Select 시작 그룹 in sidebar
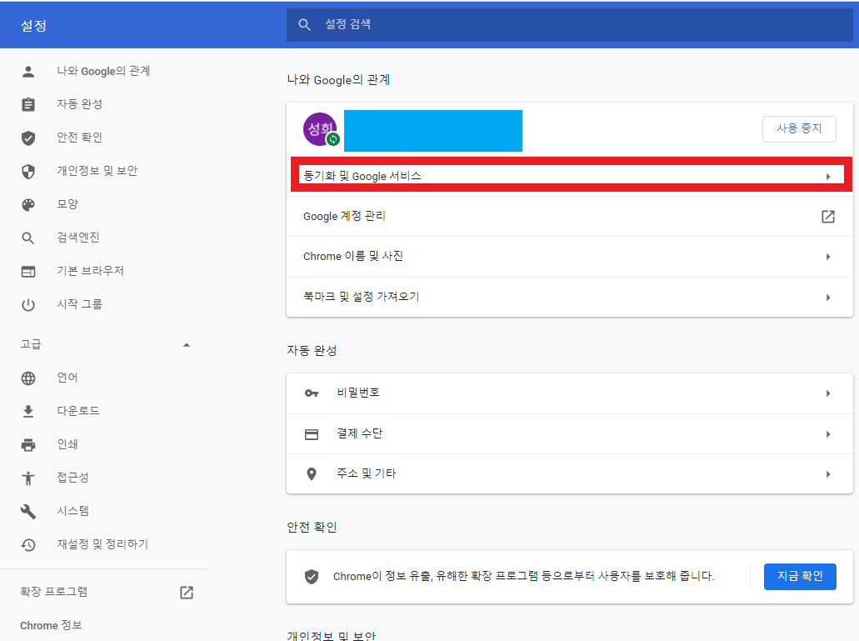This screenshot has height=641, width=859. click(x=79, y=304)
